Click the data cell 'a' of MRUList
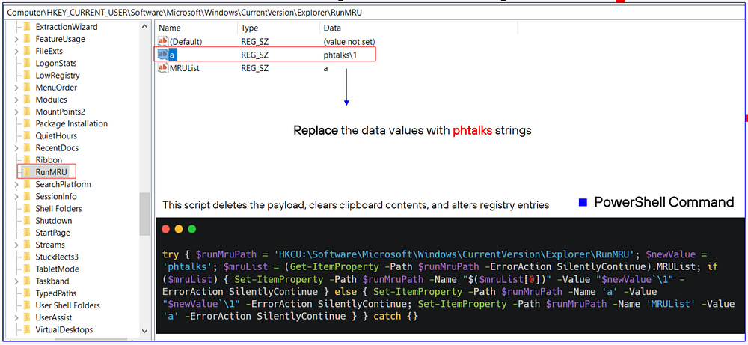Screen dimensions: 748x345 [326, 68]
